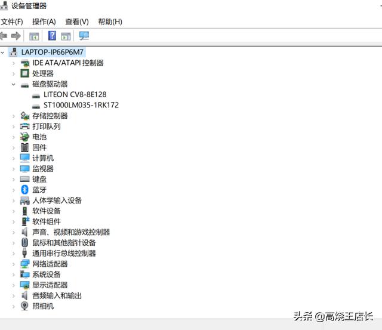Click the Back arrow toolbar icon
The width and height of the screenshot is (382, 330).
pos(4,36)
